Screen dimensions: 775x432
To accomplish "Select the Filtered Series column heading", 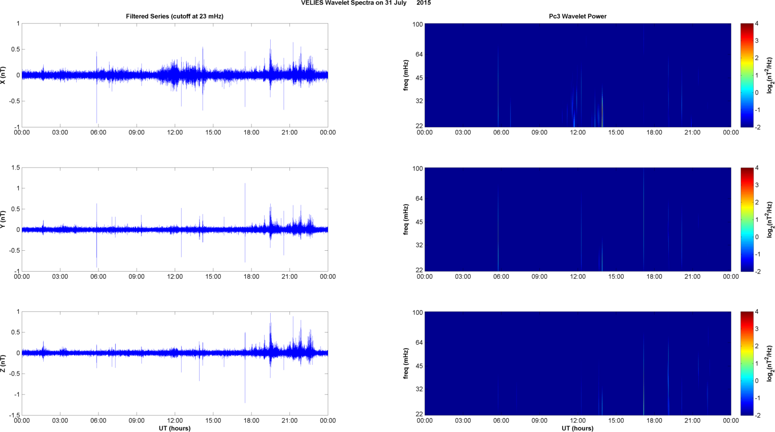I will pyautogui.click(x=175, y=16).
